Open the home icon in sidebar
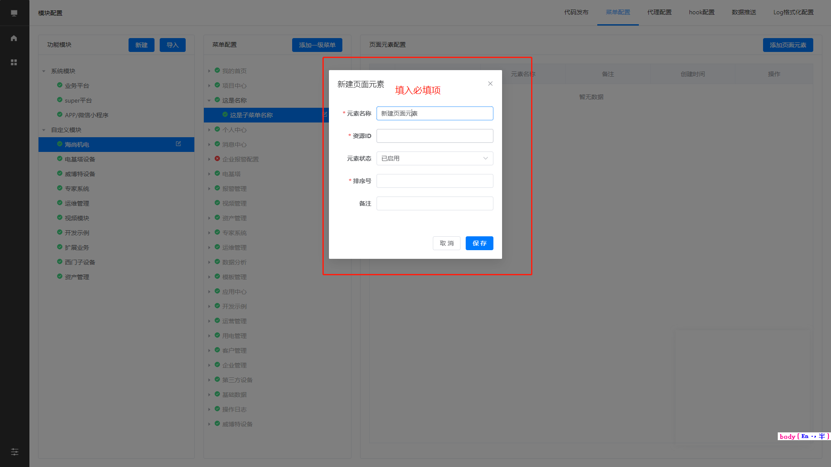This screenshot has height=467, width=831. pyautogui.click(x=14, y=38)
